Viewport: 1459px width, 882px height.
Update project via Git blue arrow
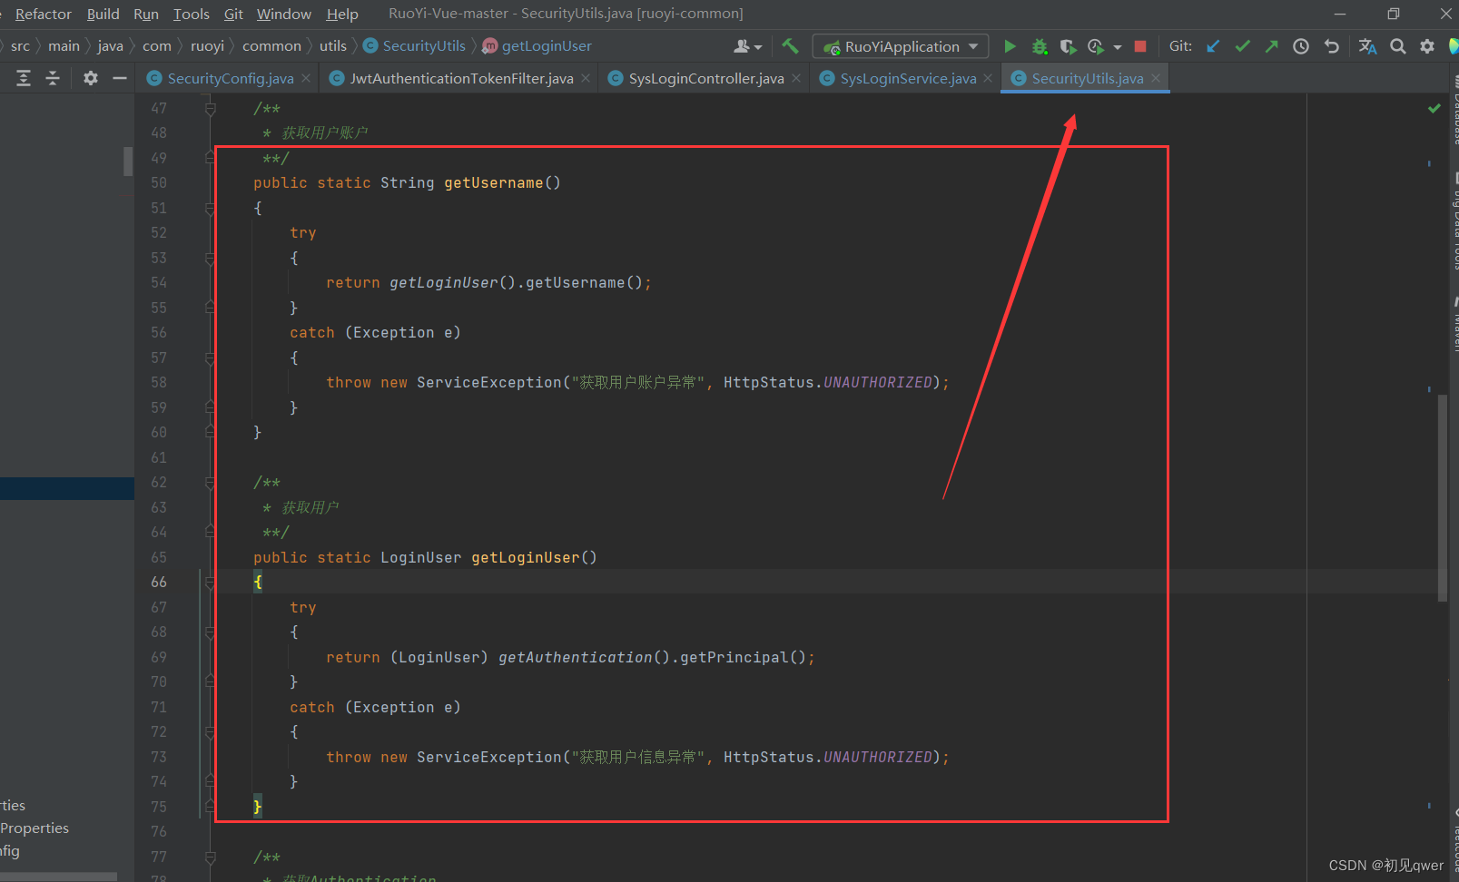(1213, 46)
